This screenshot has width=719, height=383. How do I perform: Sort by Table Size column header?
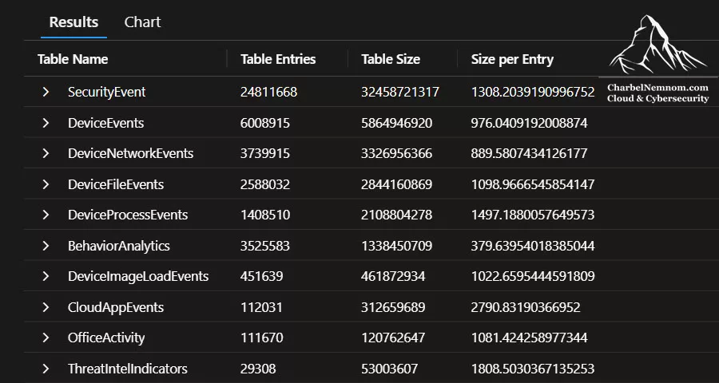coord(391,59)
